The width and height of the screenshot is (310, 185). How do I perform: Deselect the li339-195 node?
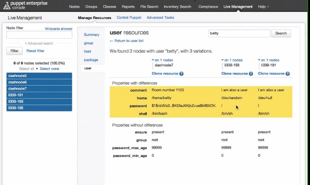click(x=39, y=108)
